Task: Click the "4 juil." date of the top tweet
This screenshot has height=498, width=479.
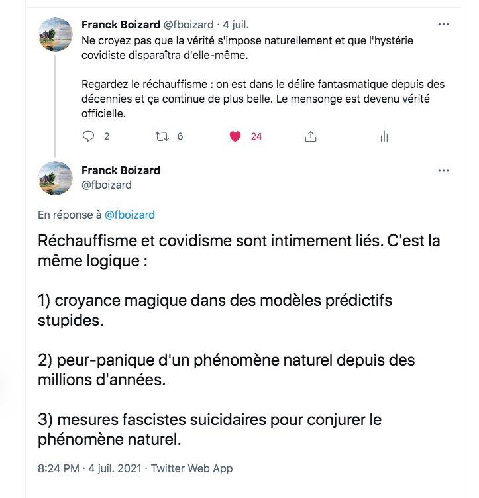Action: pyautogui.click(x=235, y=25)
